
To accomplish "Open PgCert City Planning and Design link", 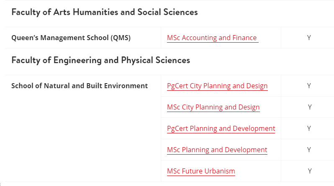I will point(217,86).
